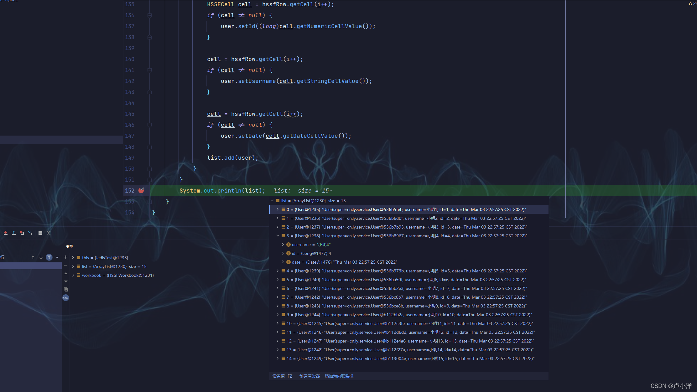Click 添加为内联监视 link in popup
The height and width of the screenshot is (392, 697).
[339, 376]
